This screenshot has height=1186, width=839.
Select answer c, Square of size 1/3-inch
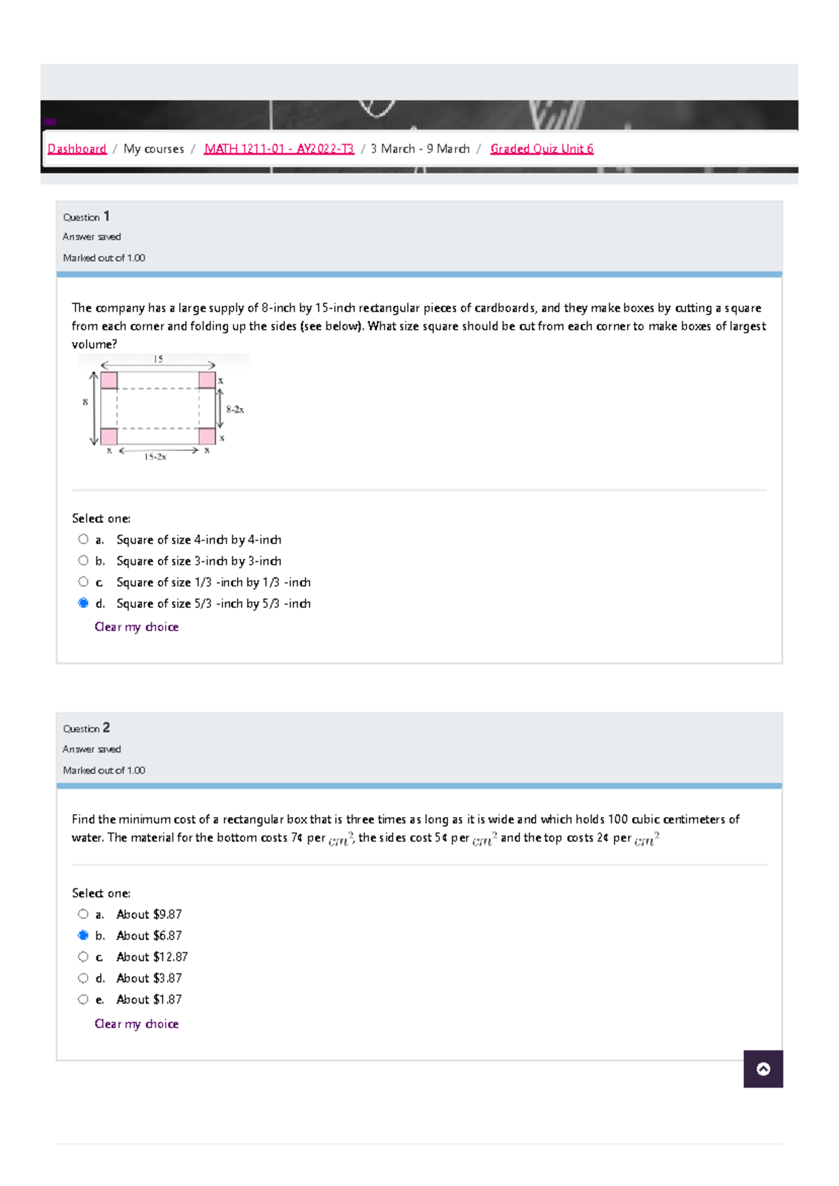coord(84,581)
